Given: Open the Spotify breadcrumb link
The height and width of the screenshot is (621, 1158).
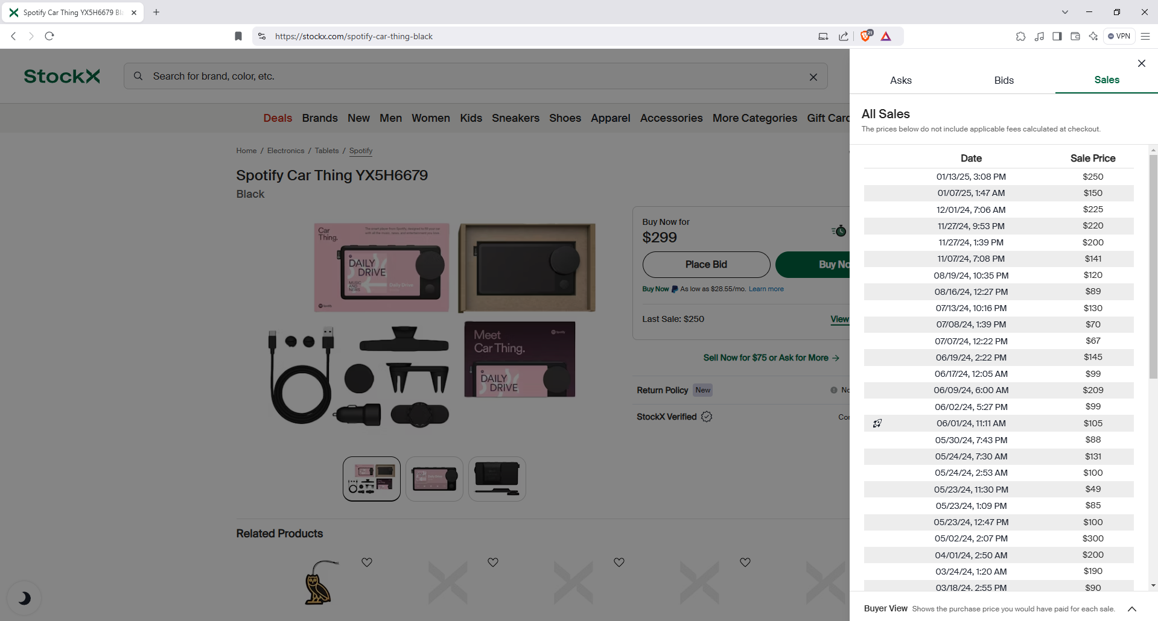Looking at the screenshot, I should [x=361, y=151].
